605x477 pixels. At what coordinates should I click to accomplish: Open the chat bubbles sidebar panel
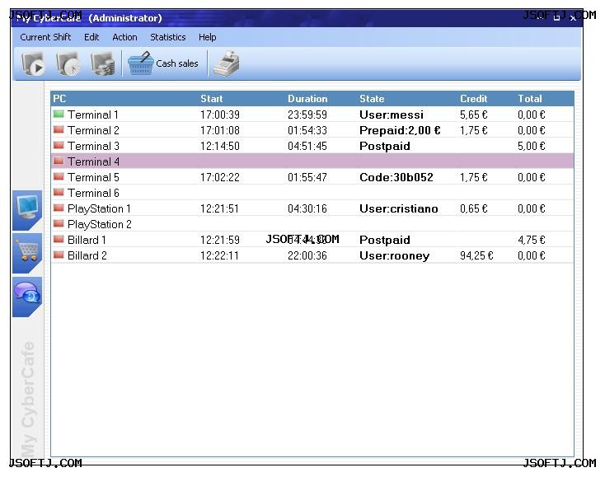point(27,297)
